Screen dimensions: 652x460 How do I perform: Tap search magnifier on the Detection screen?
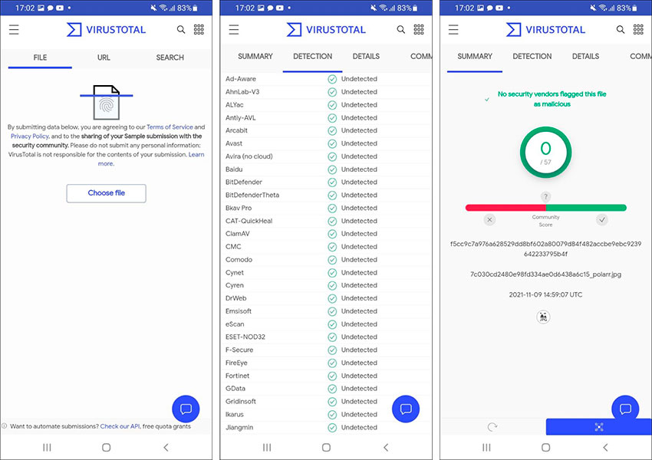point(400,30)
